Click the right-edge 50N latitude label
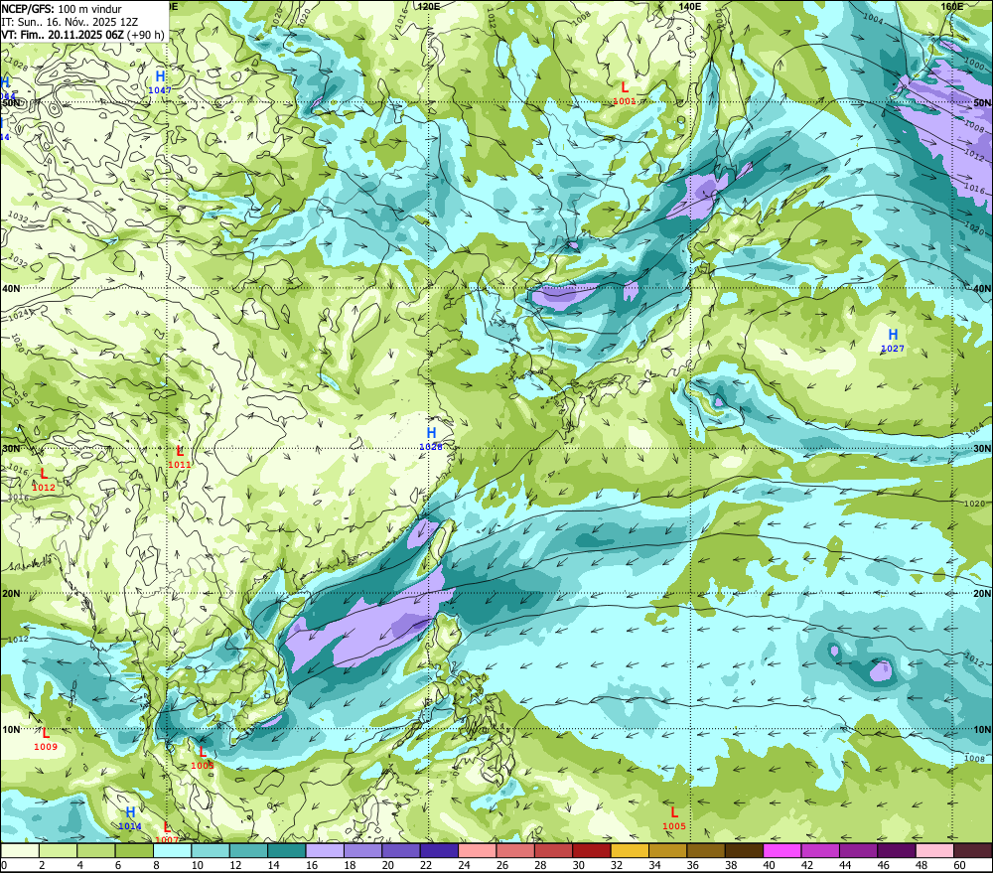The height and width of the screenshot is (873, 993). point(982,102)
